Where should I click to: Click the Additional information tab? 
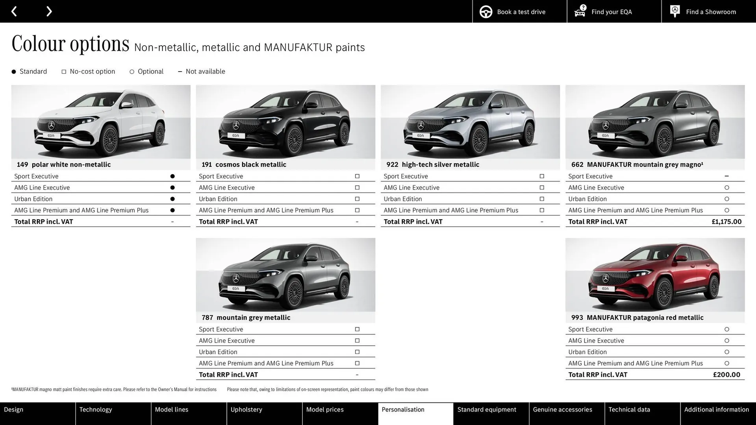click(716, 409)
